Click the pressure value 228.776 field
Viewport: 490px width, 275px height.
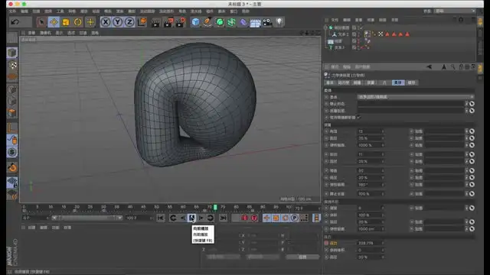(x=371, y=243)
